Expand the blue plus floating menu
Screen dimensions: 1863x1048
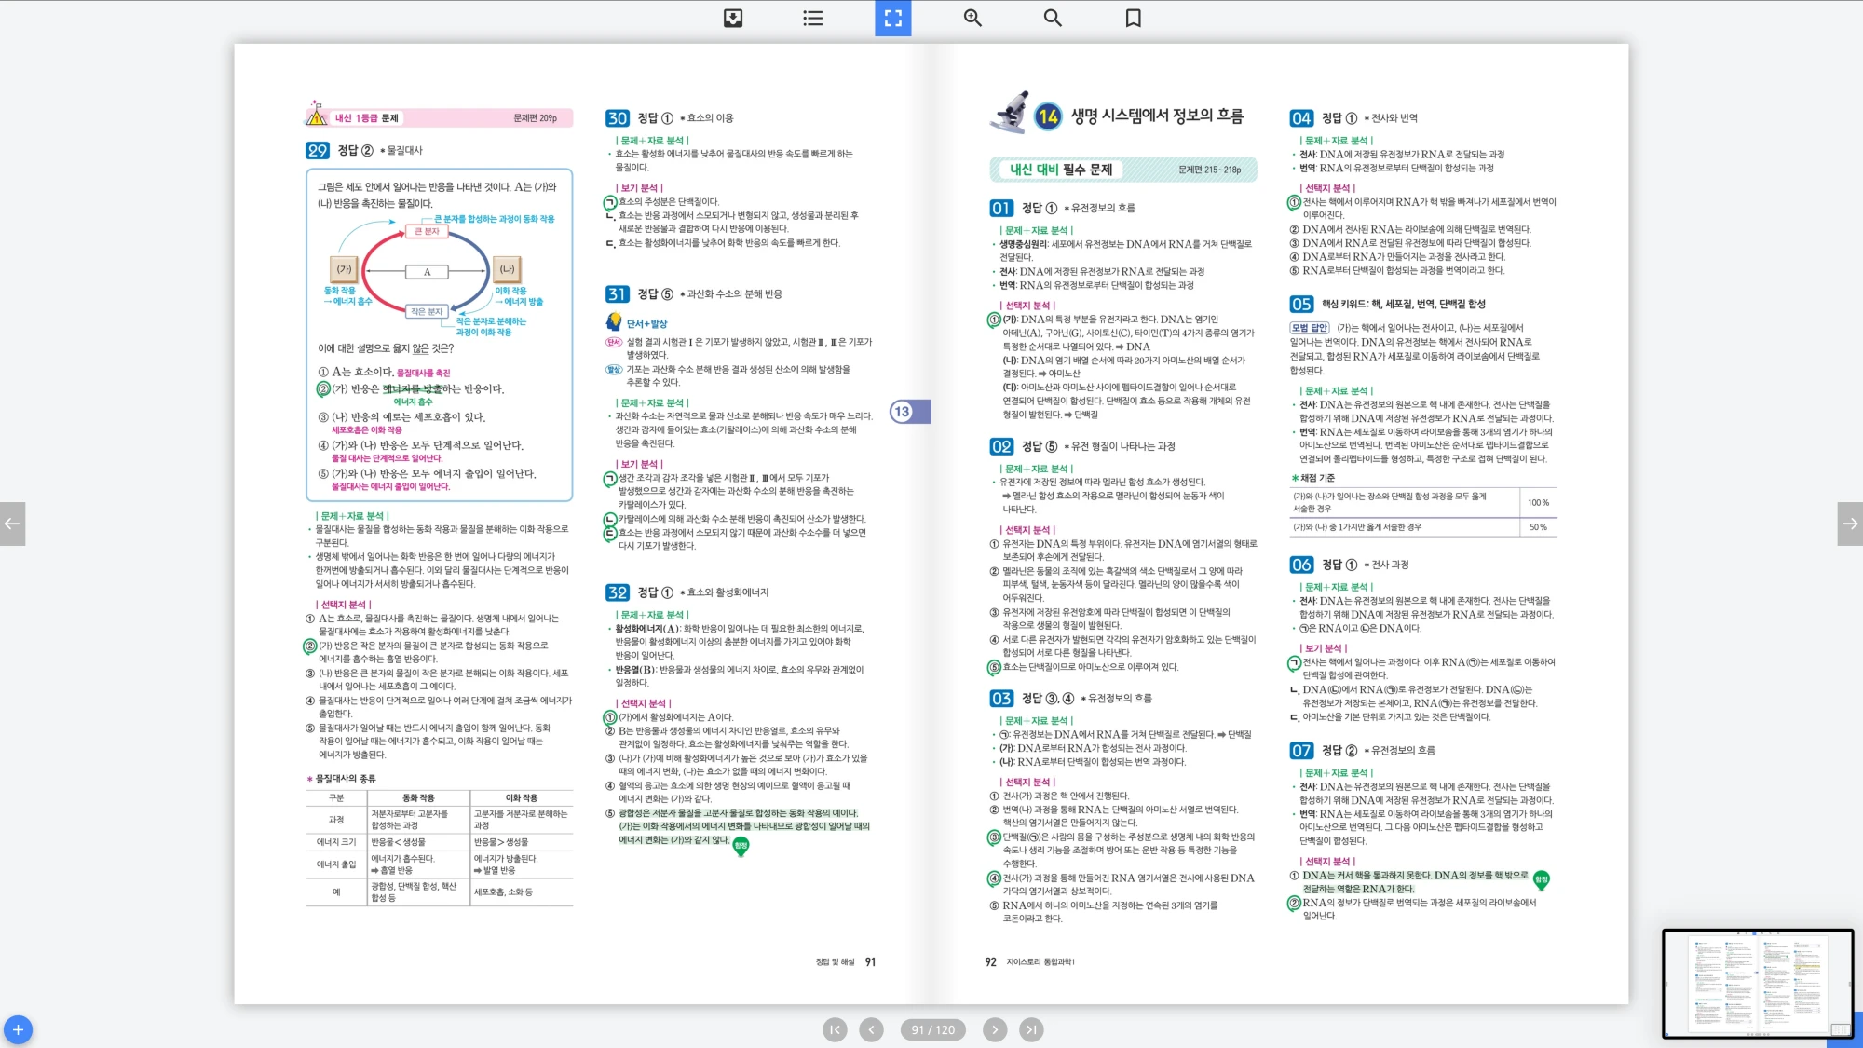click(18, 1029)
